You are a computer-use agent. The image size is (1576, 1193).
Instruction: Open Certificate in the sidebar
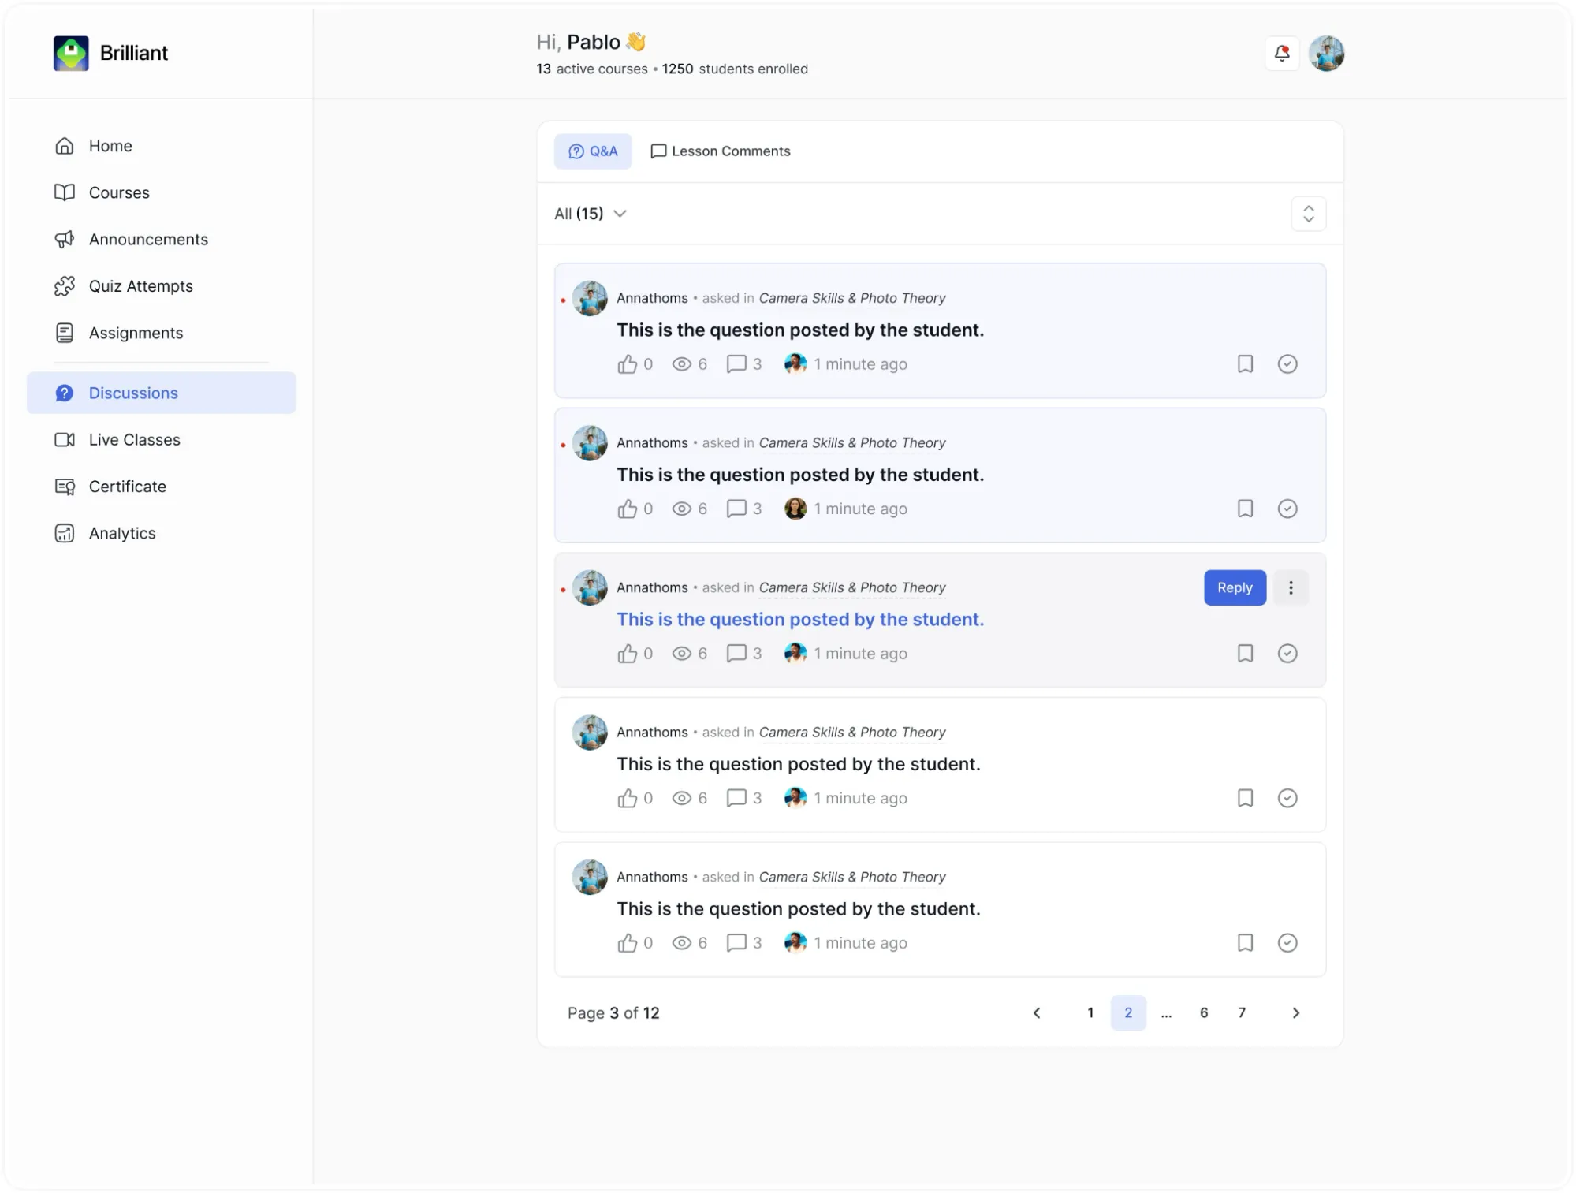(162, 487)
